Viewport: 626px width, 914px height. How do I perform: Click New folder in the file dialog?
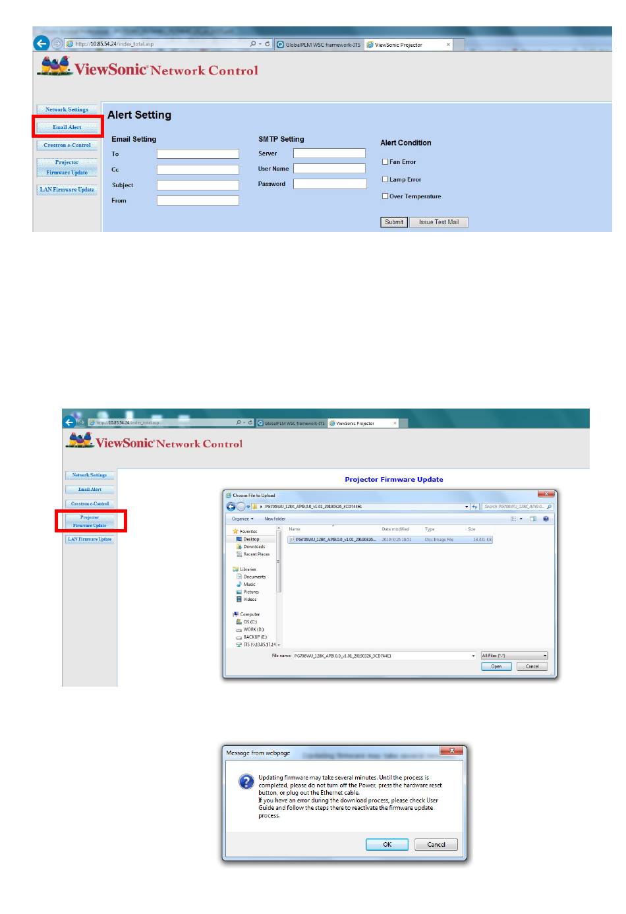click(275, 519)
